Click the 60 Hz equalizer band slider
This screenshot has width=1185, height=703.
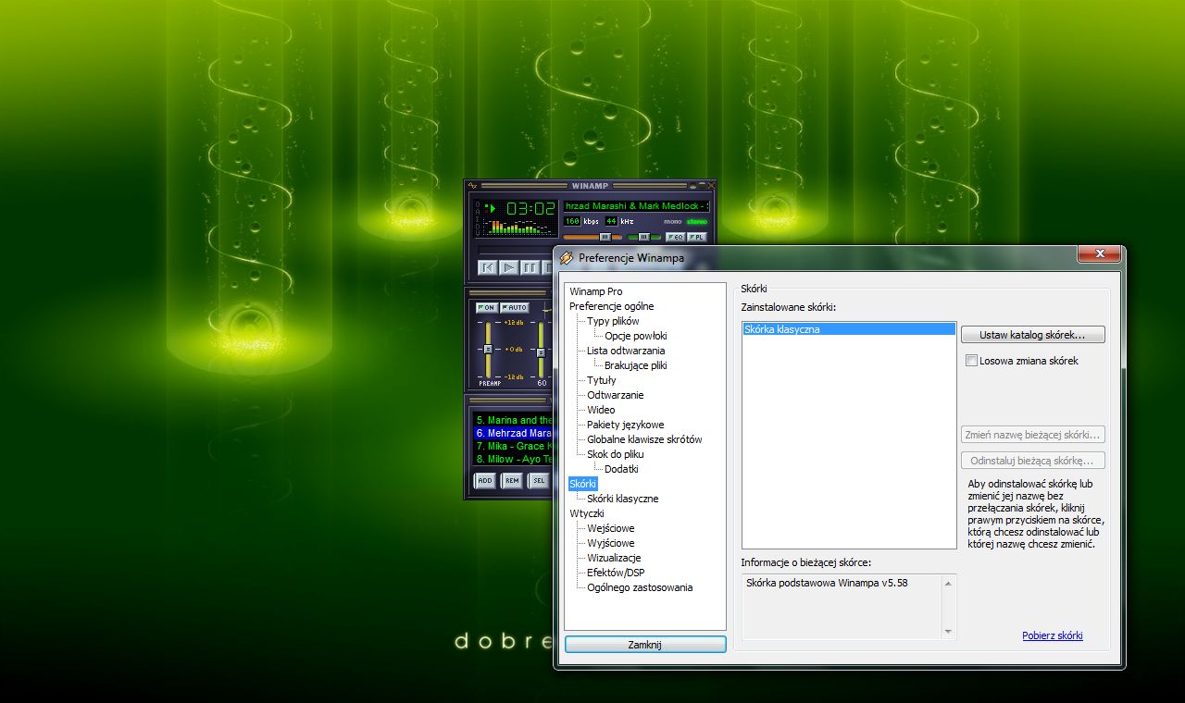(542, 349)
